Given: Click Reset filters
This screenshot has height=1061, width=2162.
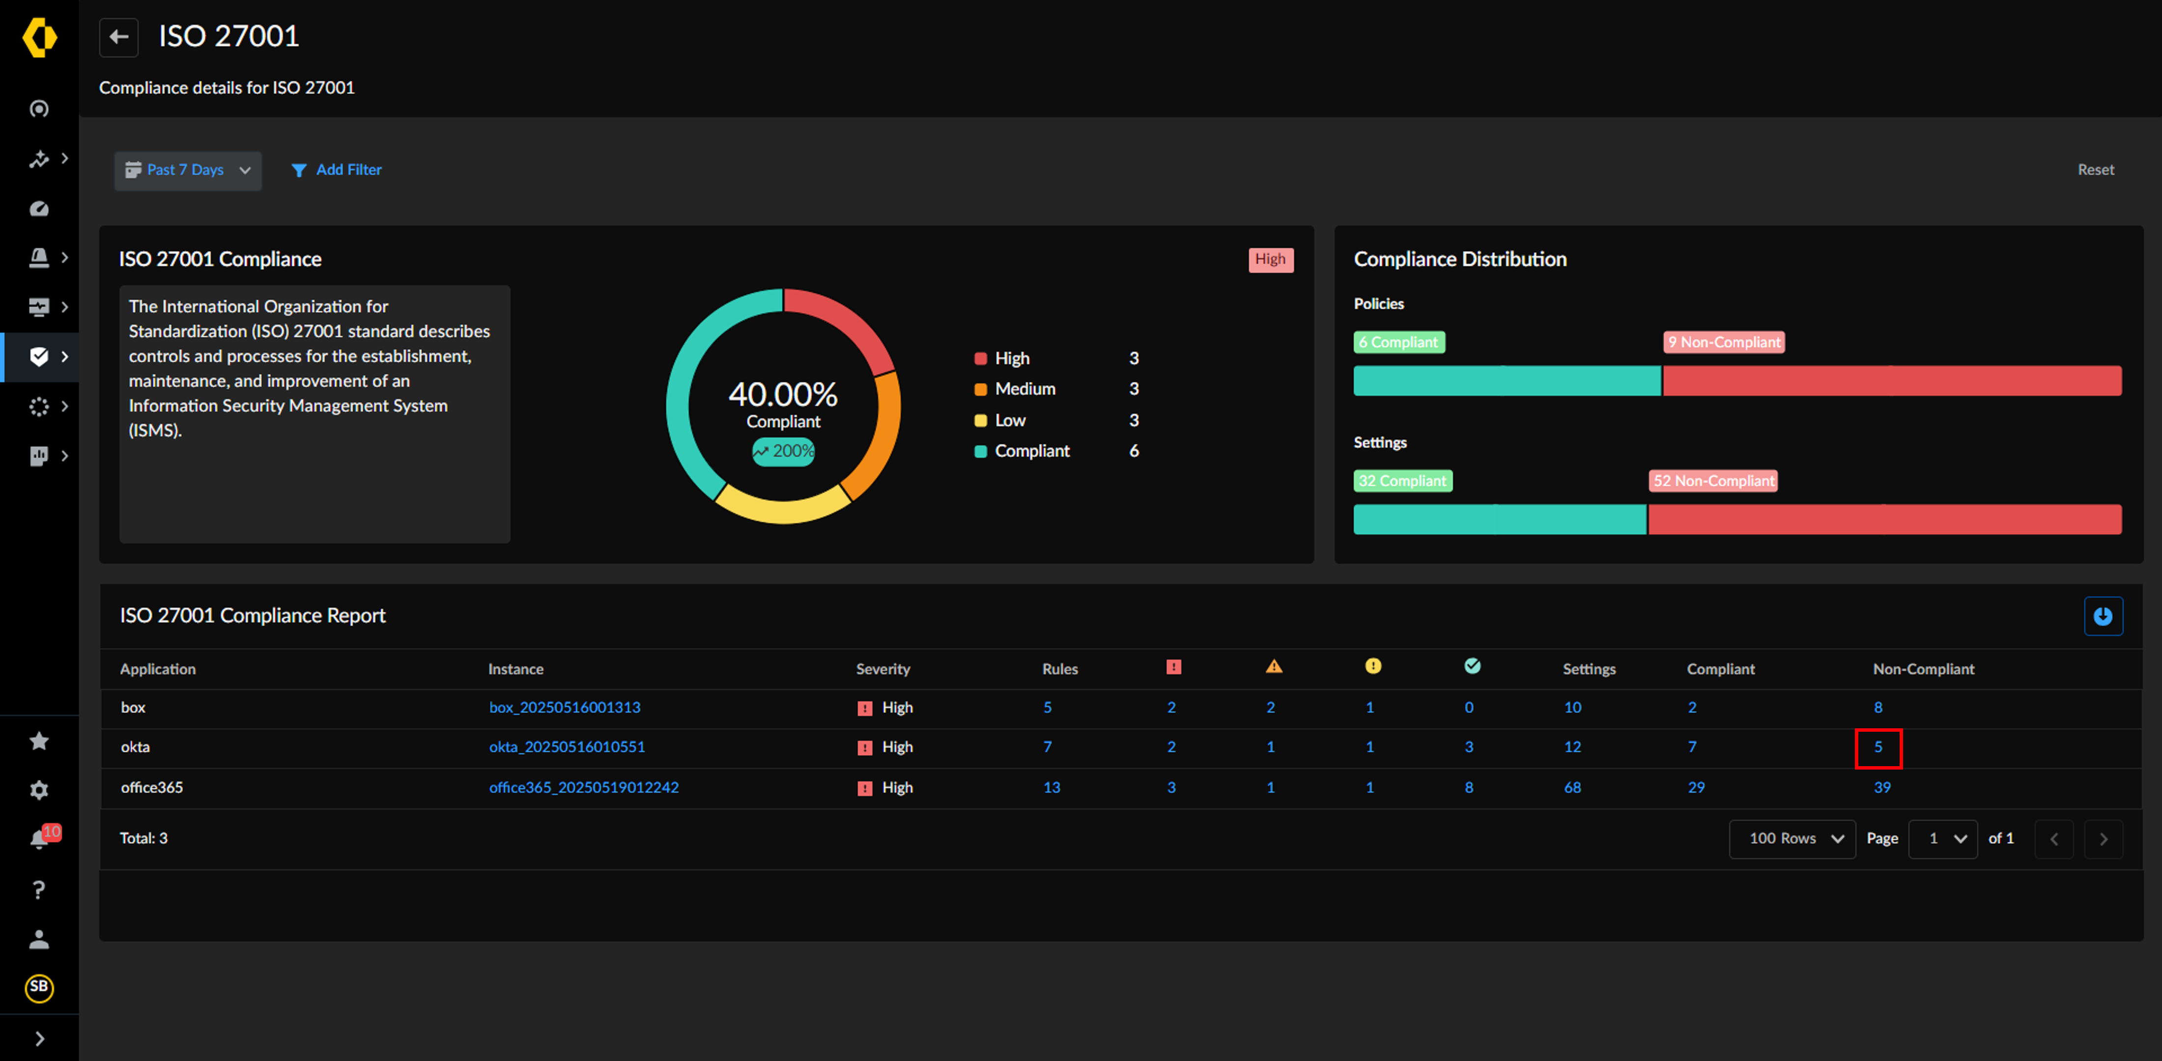Looking at the screenshot, I should (x=2096, y=171).
